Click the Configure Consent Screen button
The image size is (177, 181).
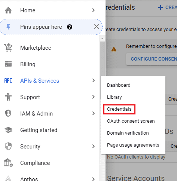tap(152, 59)
